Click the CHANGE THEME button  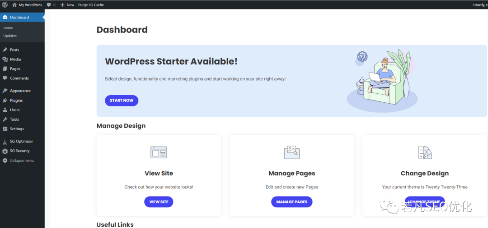tap(425, 202)
